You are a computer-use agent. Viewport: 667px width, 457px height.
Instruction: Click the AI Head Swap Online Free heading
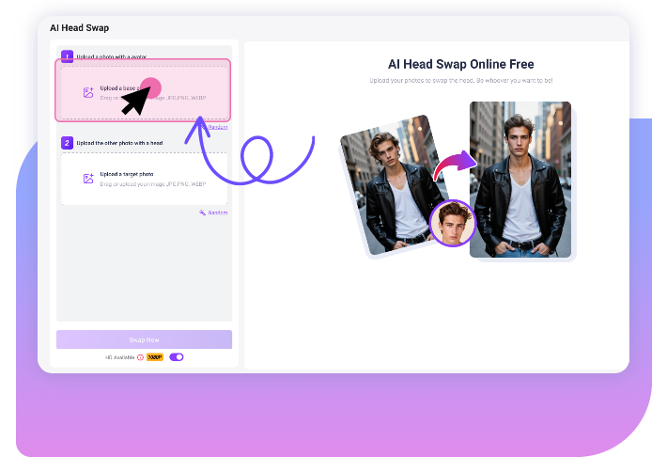[x=460, y=64]
